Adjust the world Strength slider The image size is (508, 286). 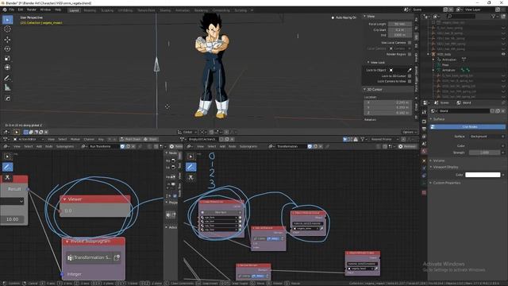pyautogui.click(x=485, y=153)
